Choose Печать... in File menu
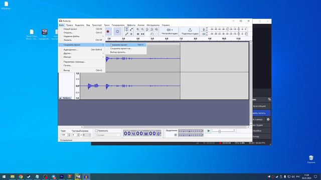 pos(82,65)
